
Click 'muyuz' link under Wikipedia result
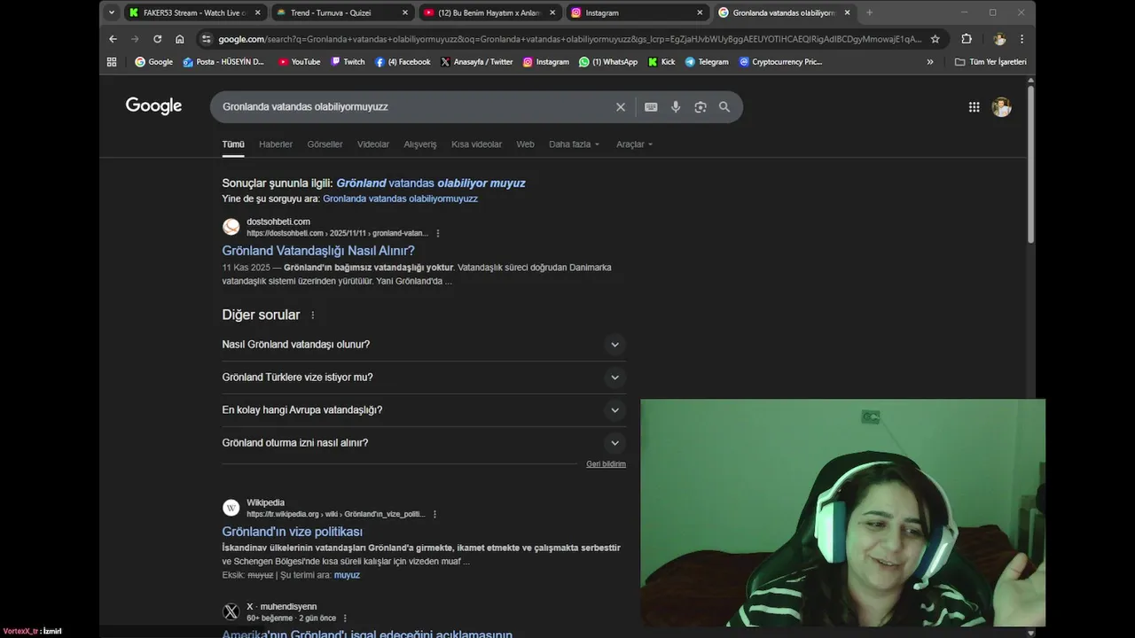click(347, 575)
